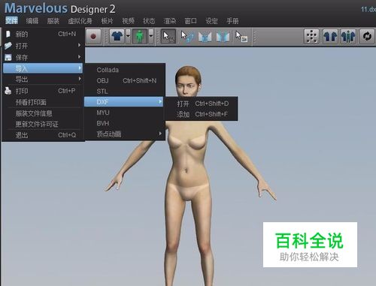Choose OBJ Ctrl+Shift+N import option
This screenshot has width=376, height=286.
(124, 80)
